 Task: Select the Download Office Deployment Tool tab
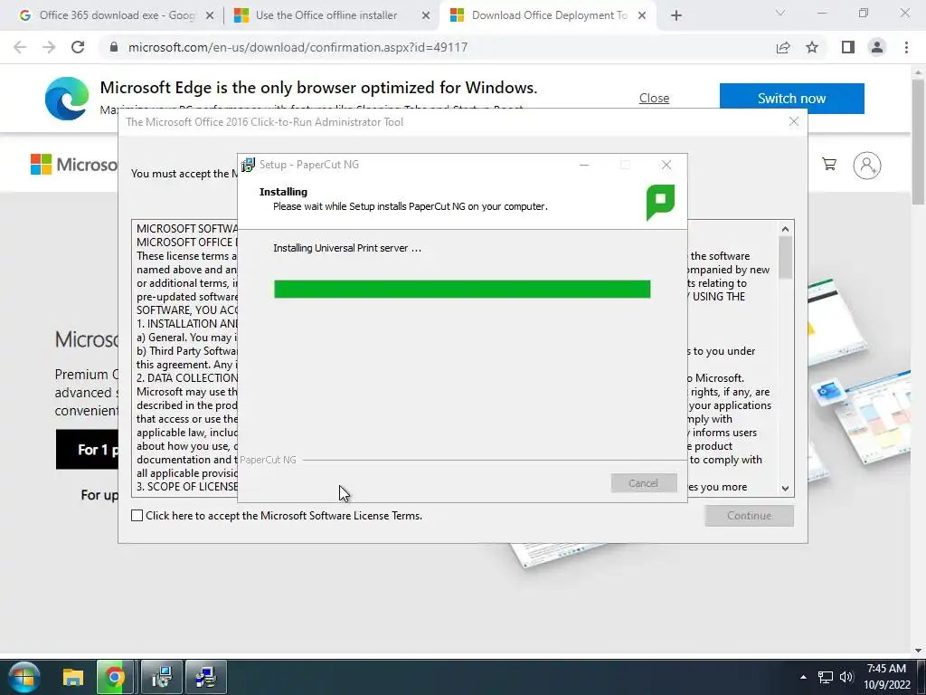click(549, 15)
